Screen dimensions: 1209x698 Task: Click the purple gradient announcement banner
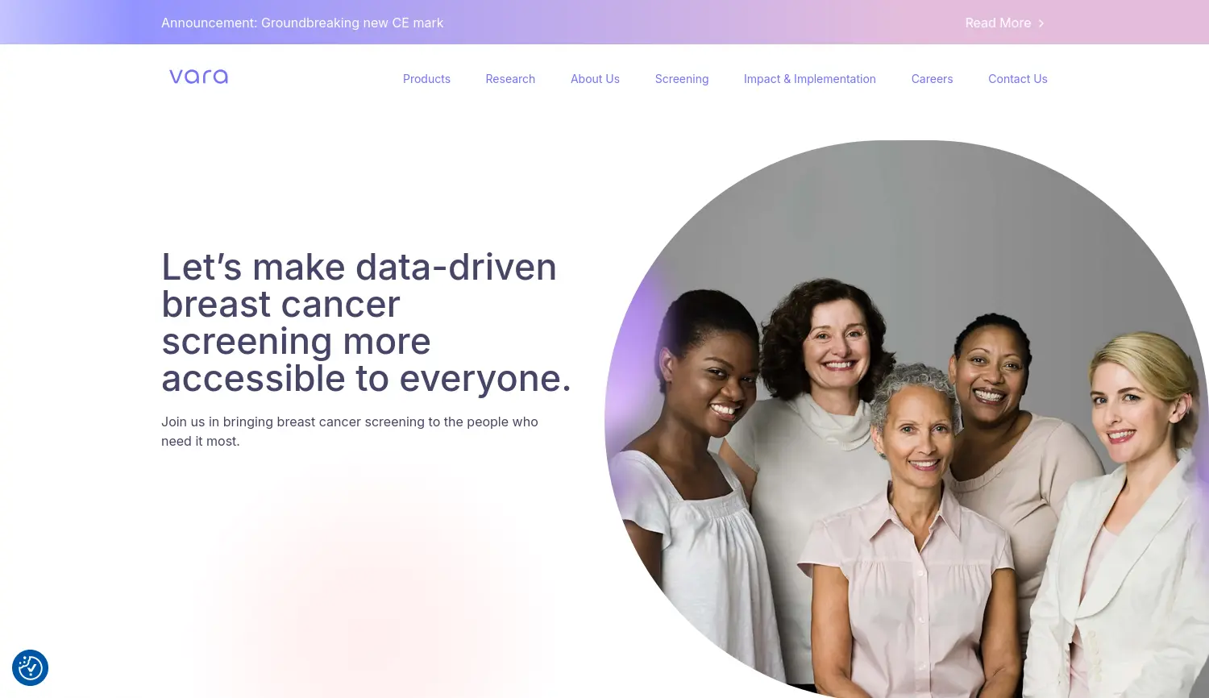[604, 22]
